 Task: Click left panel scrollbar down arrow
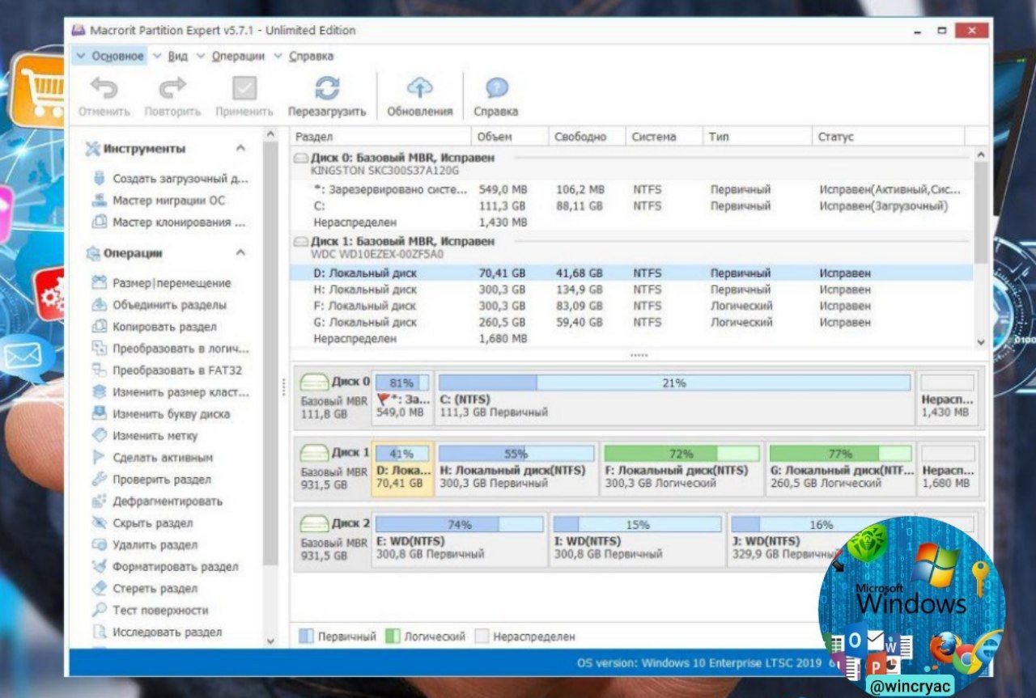pyautogui.click(x=270, y=641)
